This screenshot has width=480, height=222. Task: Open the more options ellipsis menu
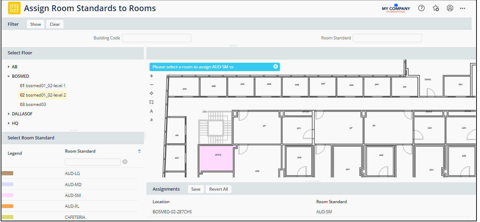(463, 8)
